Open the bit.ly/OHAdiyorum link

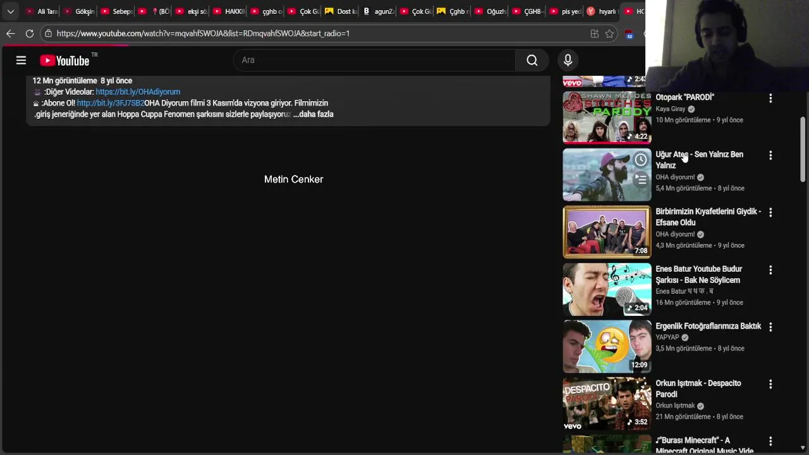(138, 92)
